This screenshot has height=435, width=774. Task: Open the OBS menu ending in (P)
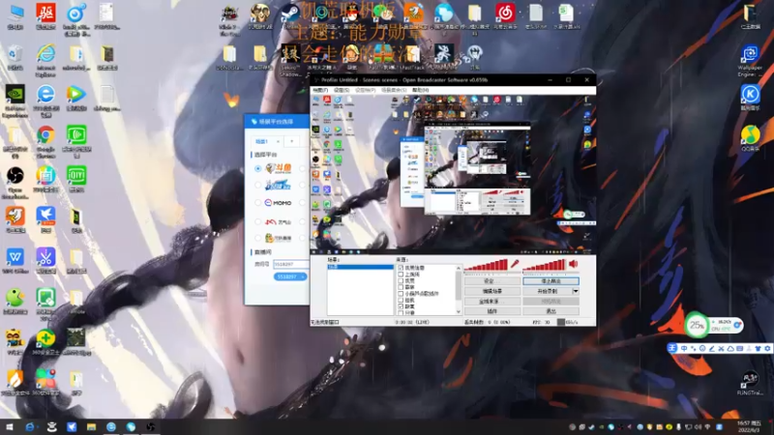[x=366, y=90]
